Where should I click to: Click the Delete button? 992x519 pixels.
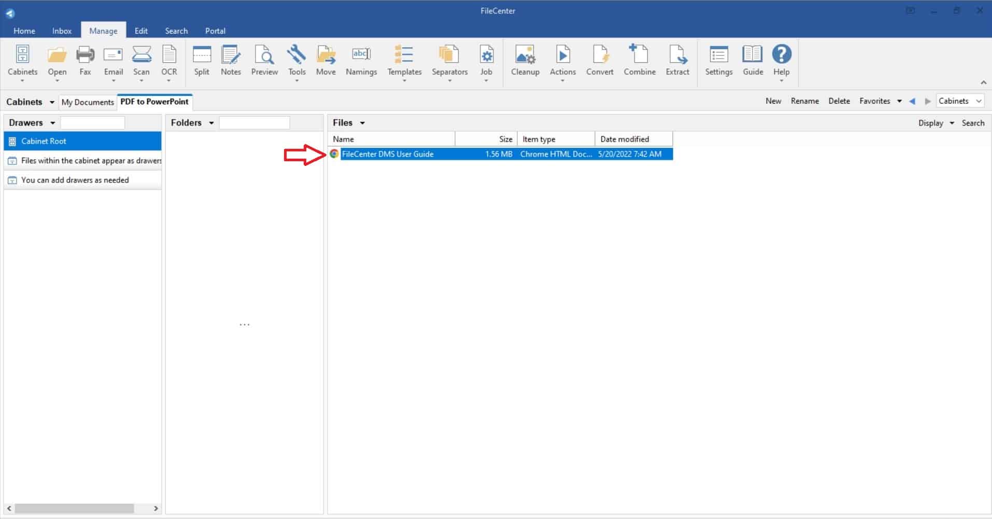coord(839,101)
